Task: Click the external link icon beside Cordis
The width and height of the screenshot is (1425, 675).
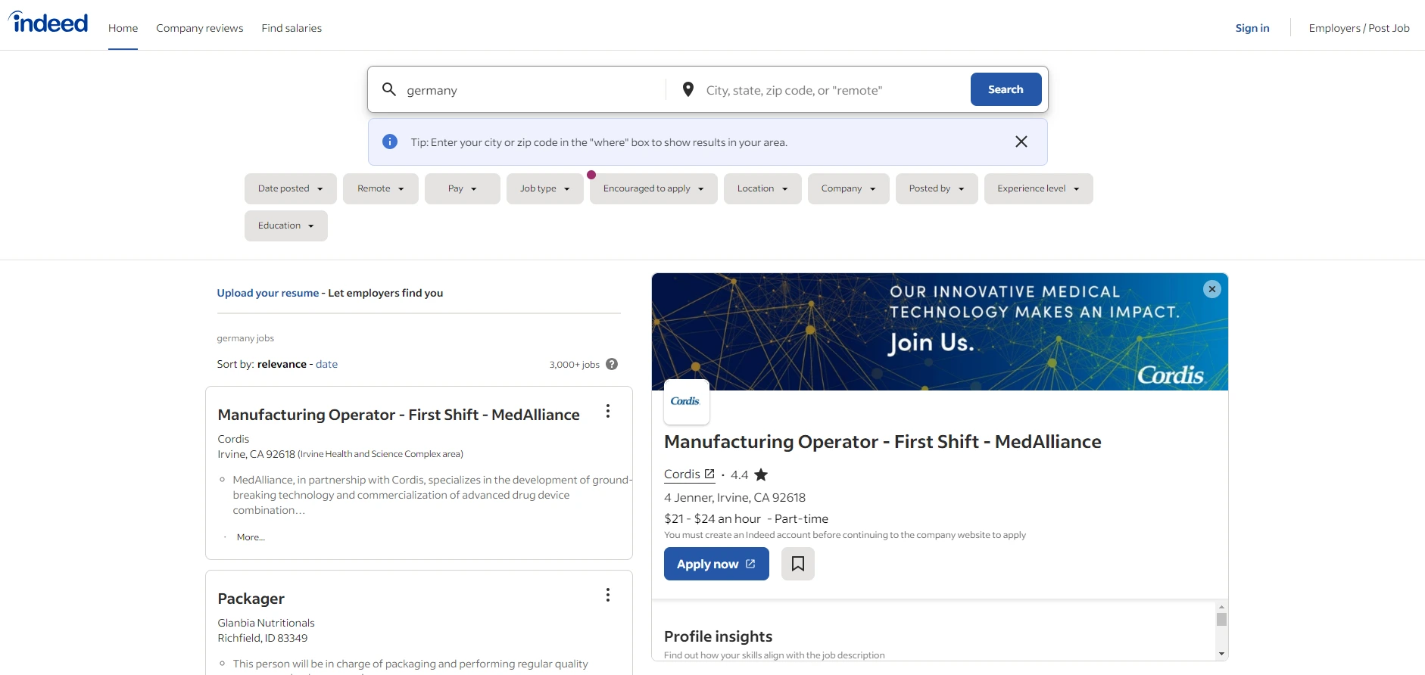Action: coord(709,474)
